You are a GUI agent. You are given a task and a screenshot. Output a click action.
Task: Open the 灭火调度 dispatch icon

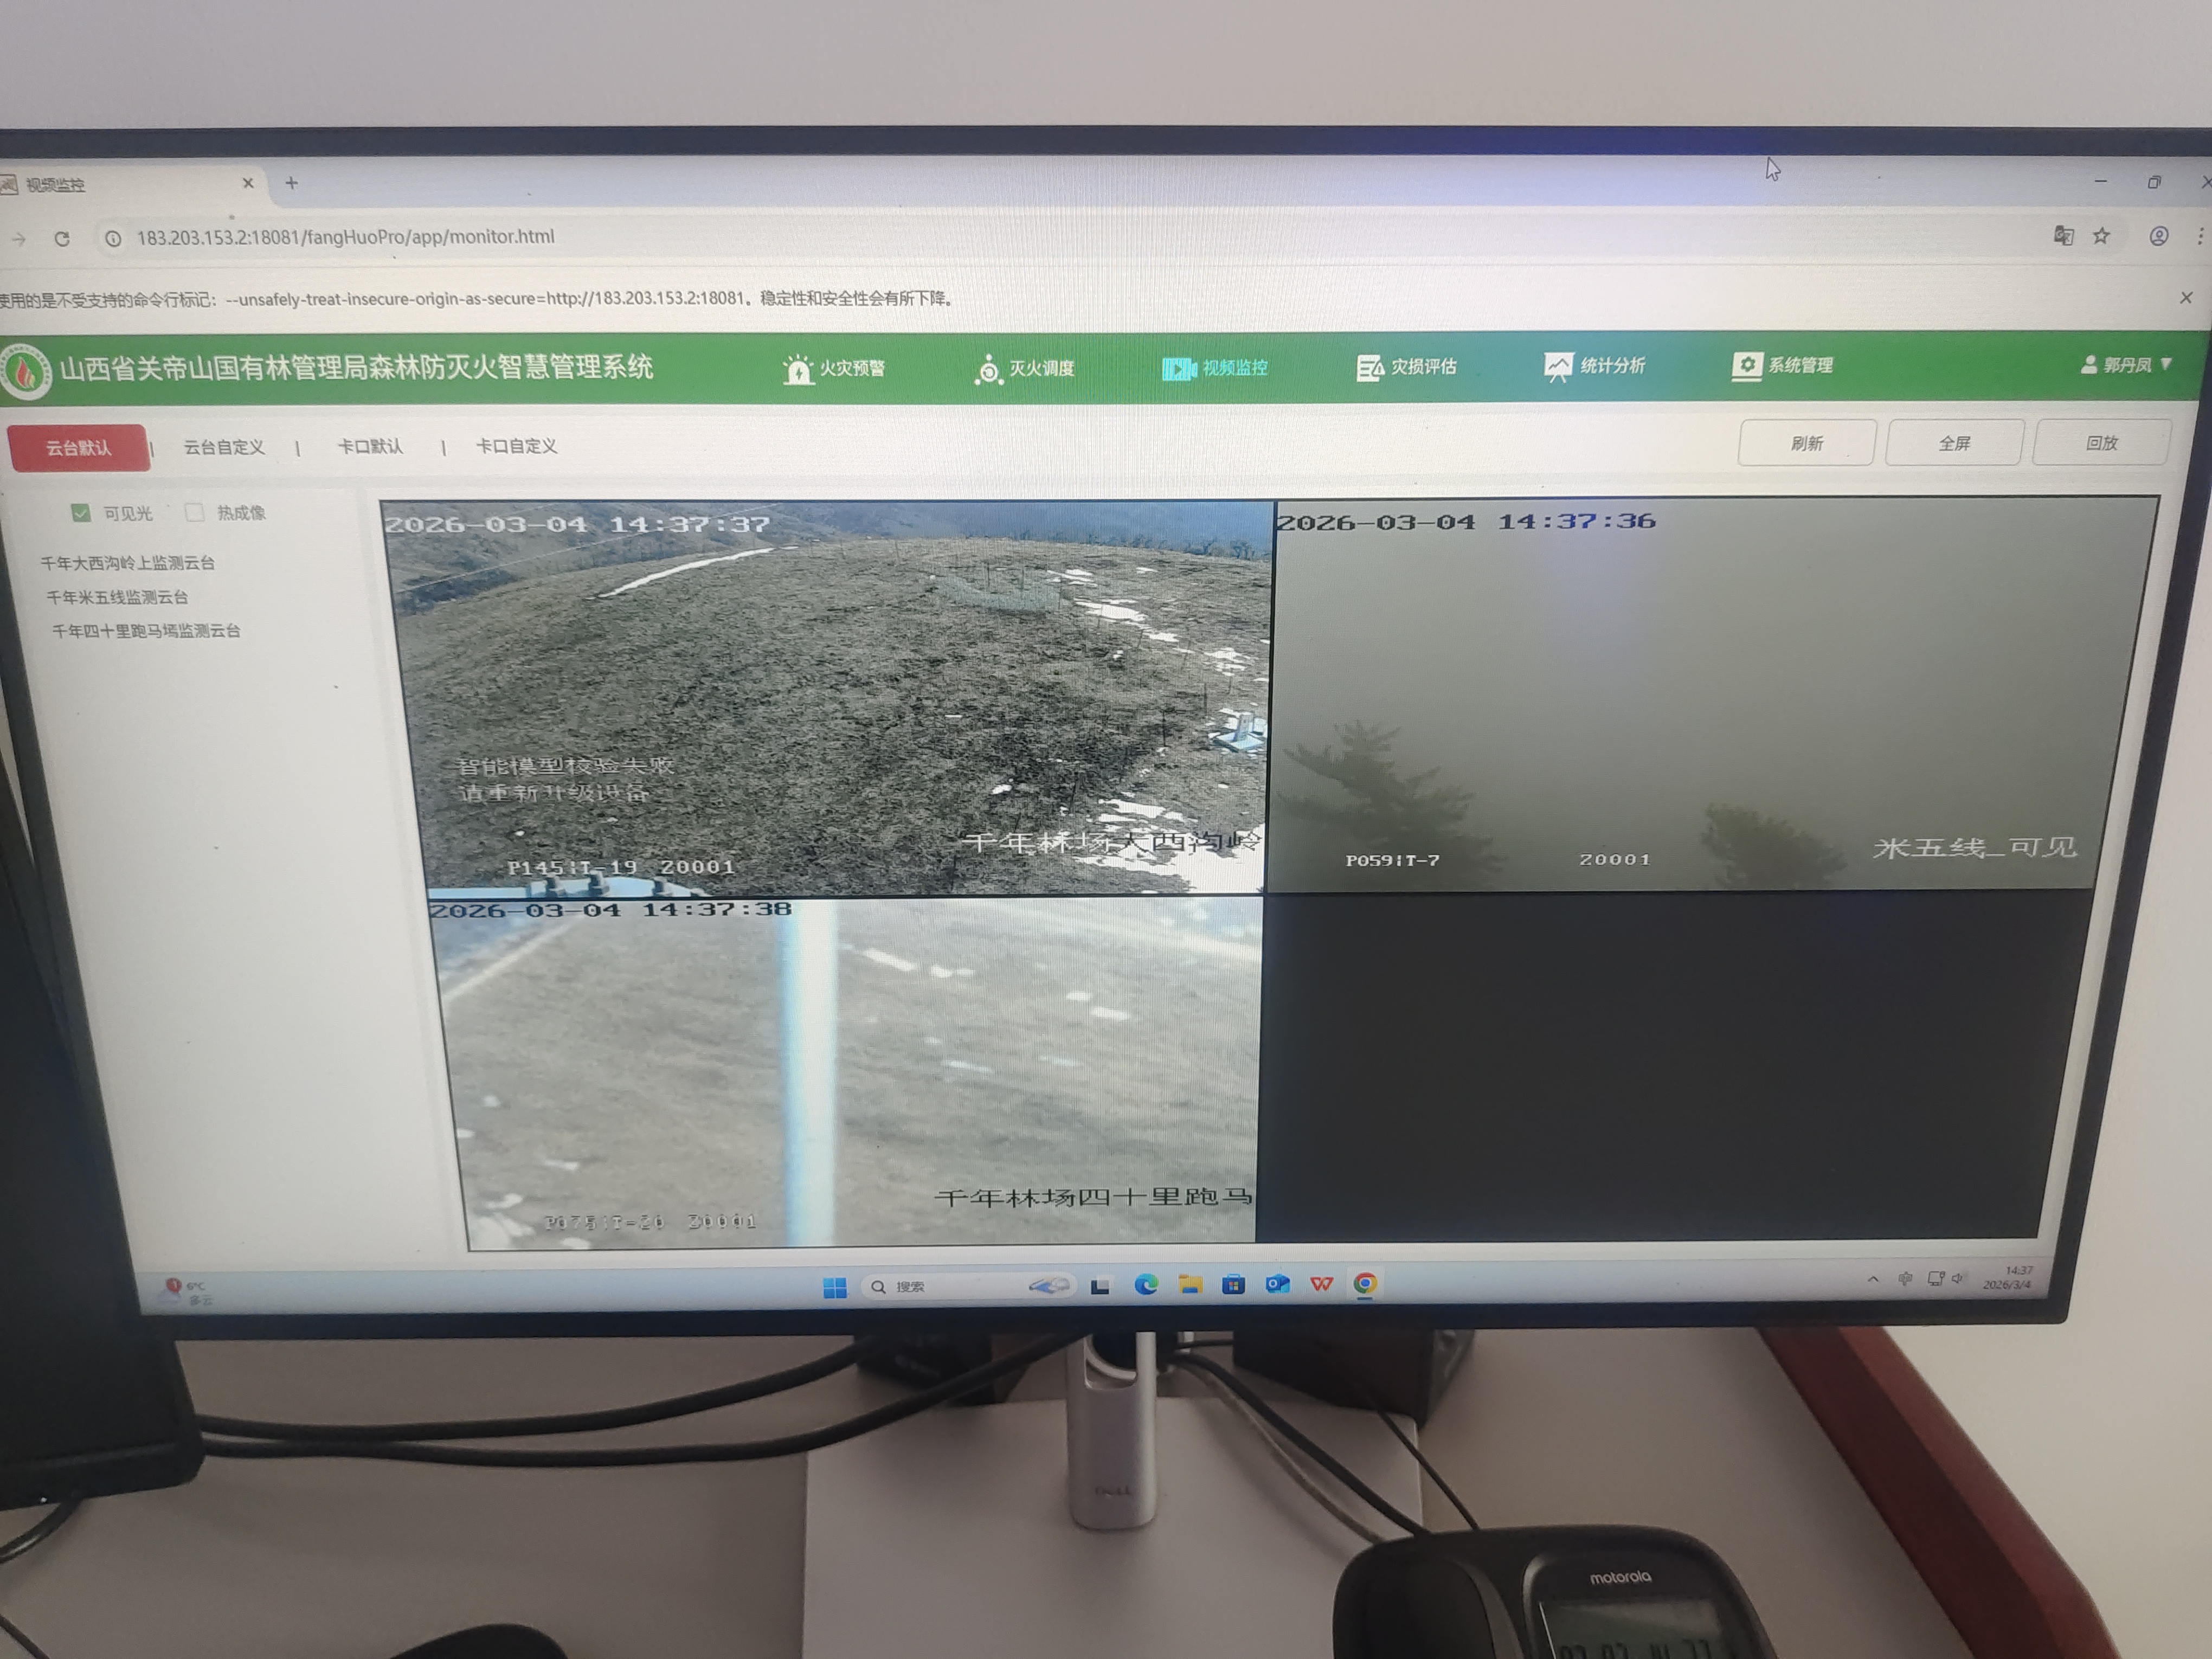point(988,369)
